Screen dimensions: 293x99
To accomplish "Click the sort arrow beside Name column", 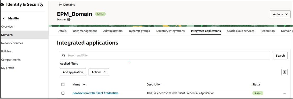I will click(x=84, y=85).
